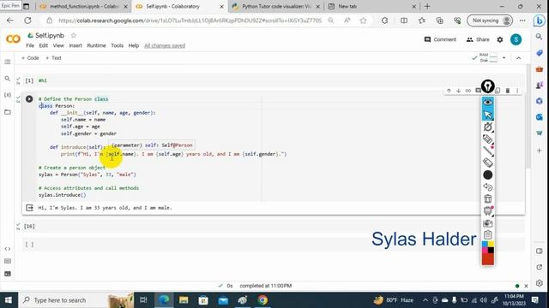Open cell more options menu
Image resolution: width=549 pixels, height=308 pixels.
[x=517, y=91]
